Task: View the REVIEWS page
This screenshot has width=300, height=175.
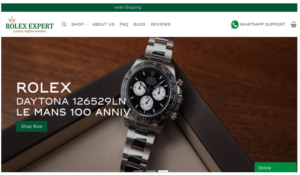Action: click(x=161, y=24)
